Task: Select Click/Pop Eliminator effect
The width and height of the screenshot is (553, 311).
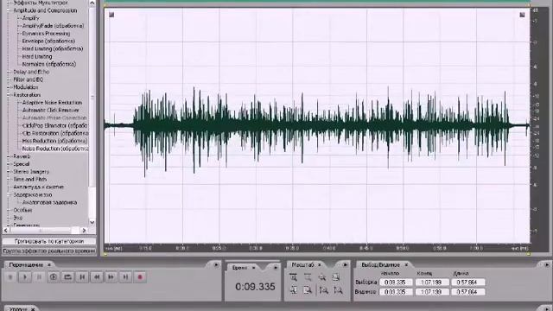Action: point(54,125)
